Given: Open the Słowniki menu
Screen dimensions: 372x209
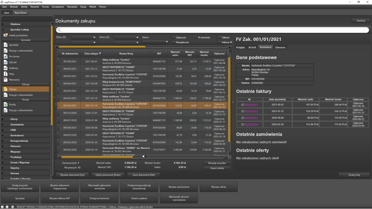Looking at the screenshot, I should click(35, 7).
